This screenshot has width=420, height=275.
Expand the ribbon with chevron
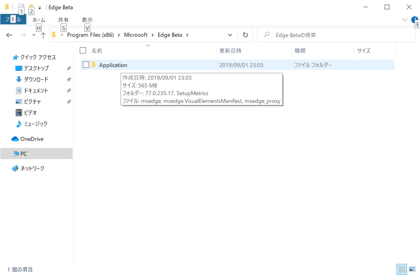point(405,20)
